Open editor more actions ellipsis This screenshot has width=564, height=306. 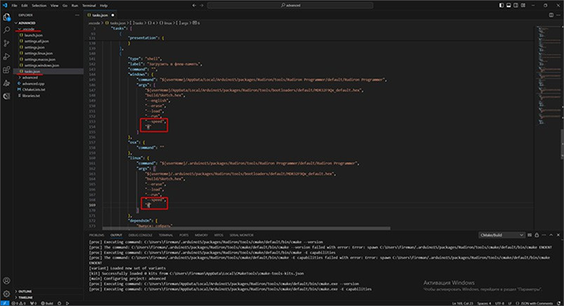(558, 15)
